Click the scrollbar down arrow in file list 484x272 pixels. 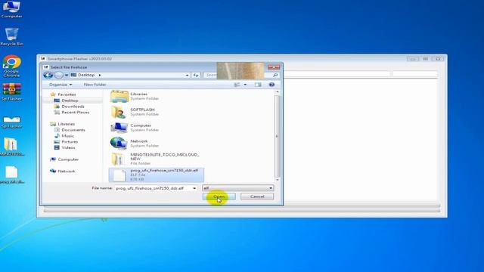278,180
